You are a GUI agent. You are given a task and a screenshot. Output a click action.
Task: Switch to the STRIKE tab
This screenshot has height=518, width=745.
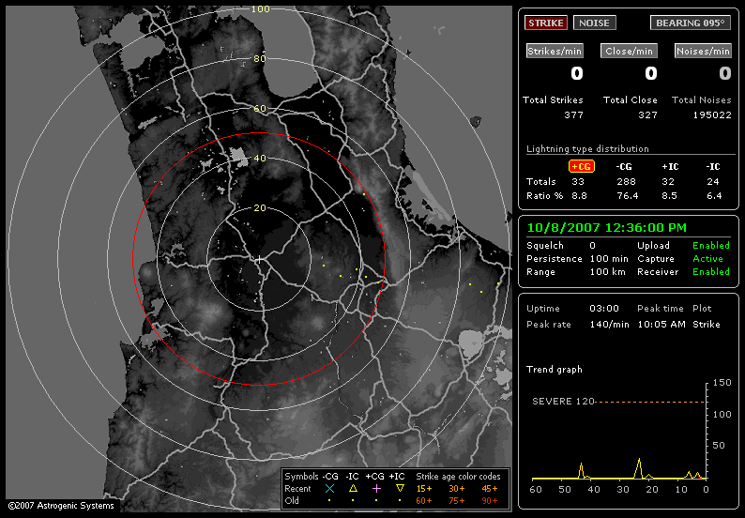545,23
